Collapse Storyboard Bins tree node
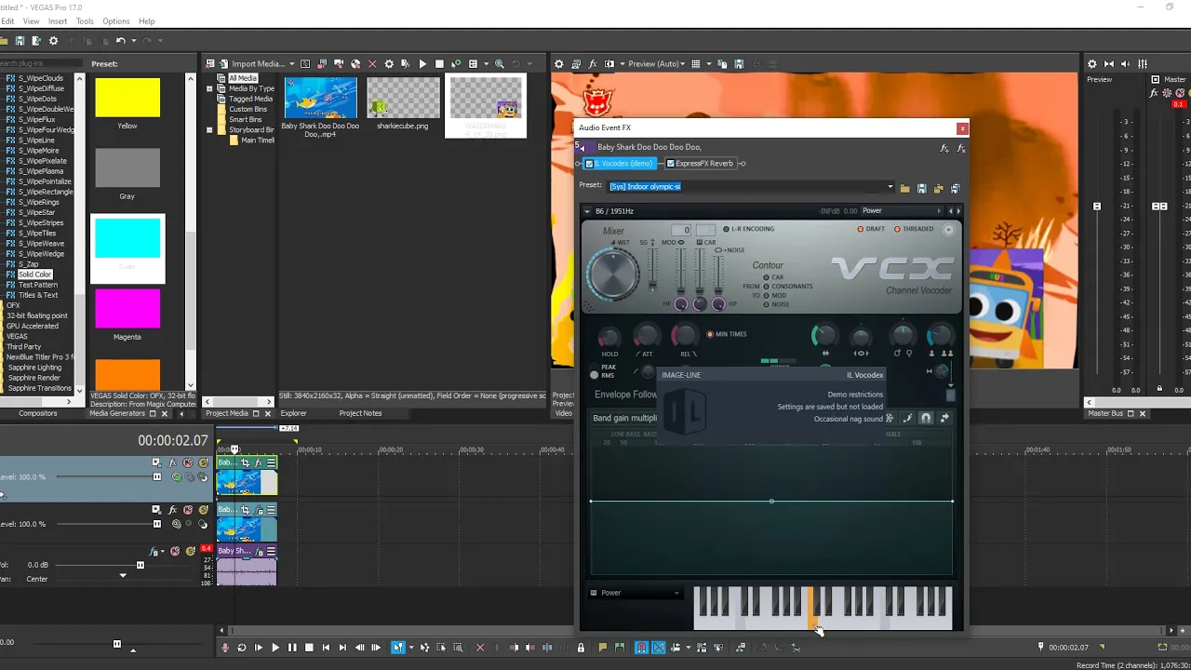1191x670 pixels. pos(209,130)
